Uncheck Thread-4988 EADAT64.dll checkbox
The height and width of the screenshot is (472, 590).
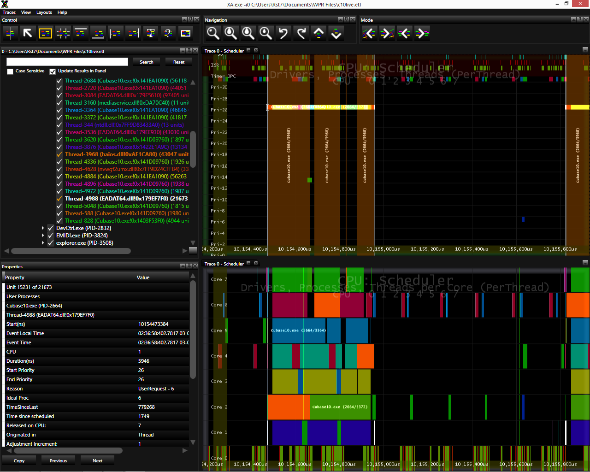tap(59, 199)
